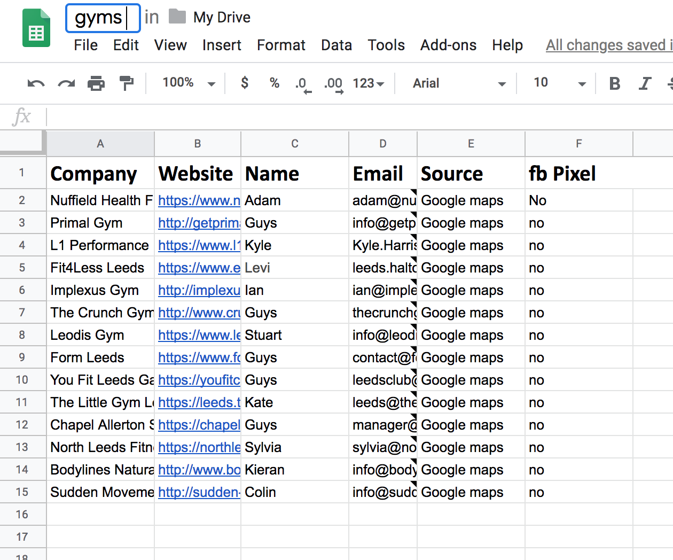The height and width of the screenshot is (560, 673).
Task: Select column F header
Action: 579,143
